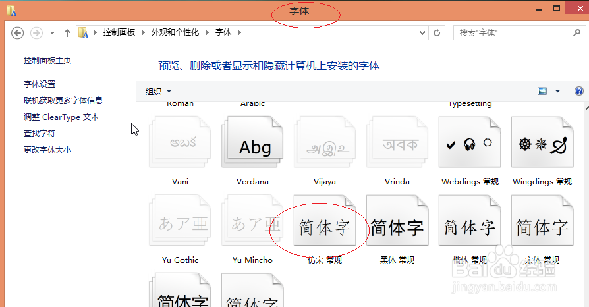This screenshot has width=589, height=307.
Task: Select the Vijaya font icon
Action: point(325,142)
